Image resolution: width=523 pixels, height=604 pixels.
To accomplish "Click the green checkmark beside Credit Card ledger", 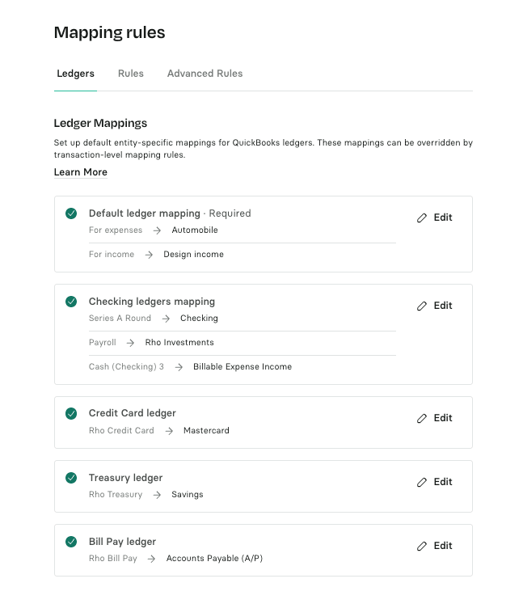I will pyautogui.click(x=71, y=413).
